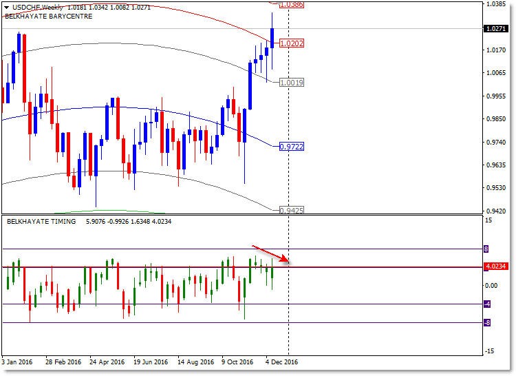Click the 0.9740 price scale value
Image resolution: width=516 pixels, height=376 pixels.
click(x=496, y=143)
